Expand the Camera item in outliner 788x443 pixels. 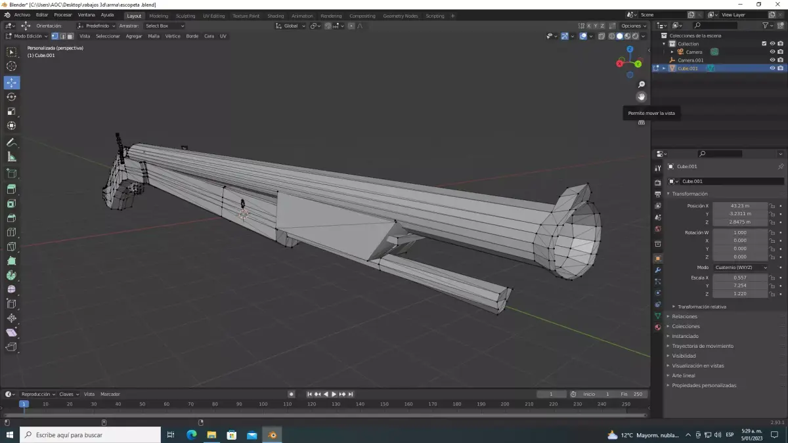(672, 52)
